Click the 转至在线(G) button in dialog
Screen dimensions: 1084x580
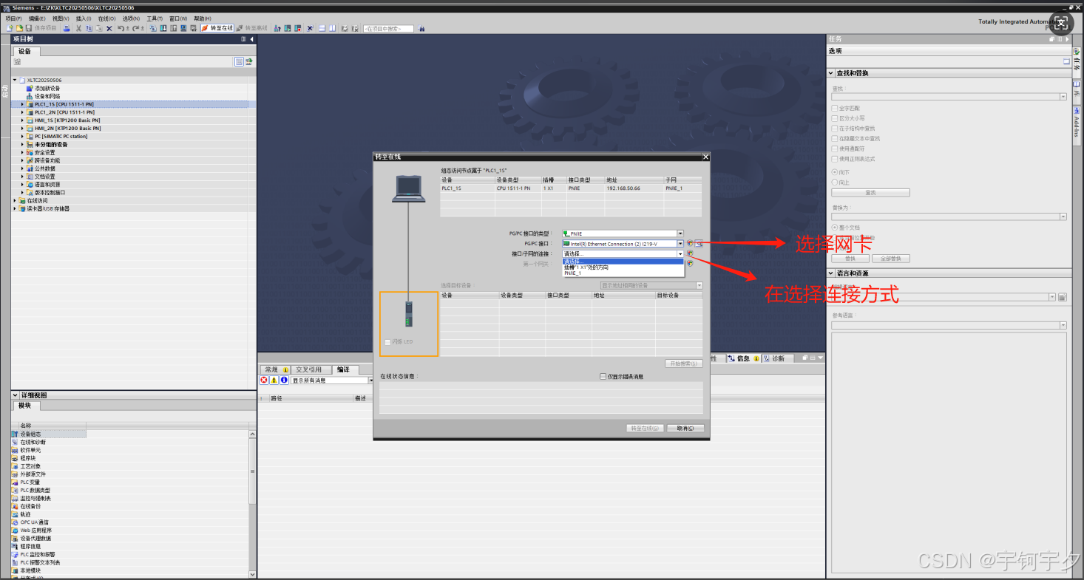click(645, 428)
